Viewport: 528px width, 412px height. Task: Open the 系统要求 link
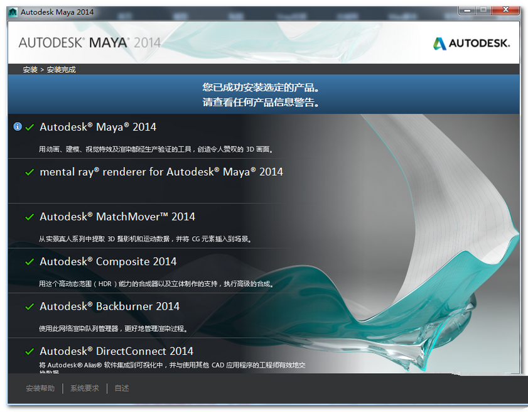pos(85,388)
